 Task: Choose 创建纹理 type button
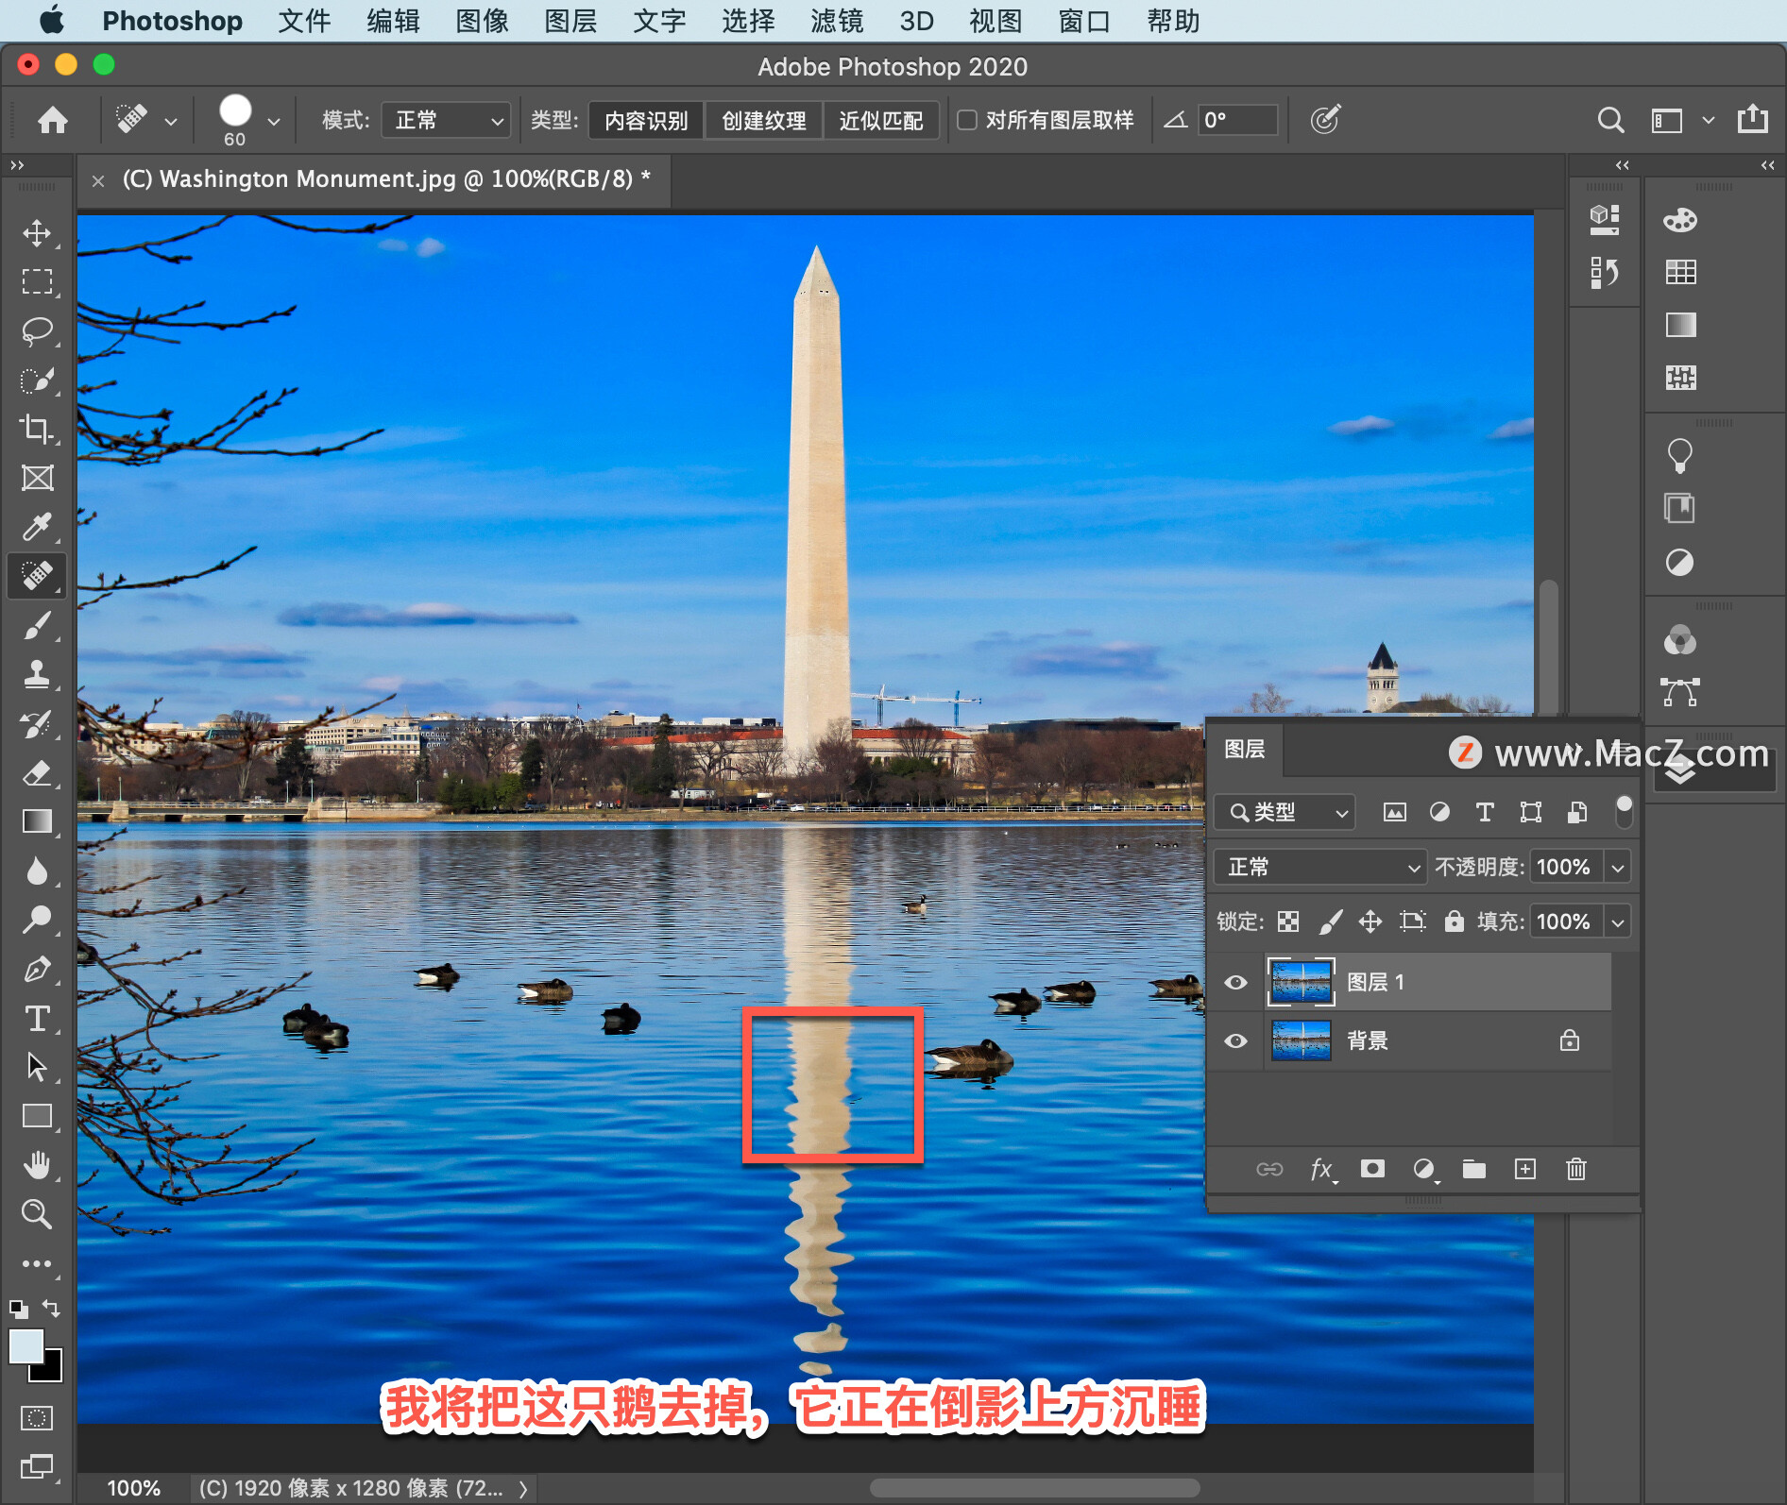pyautogui.click(x=764, y=121)
